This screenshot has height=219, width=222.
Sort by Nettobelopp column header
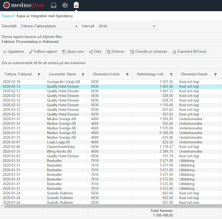[152, 74]
